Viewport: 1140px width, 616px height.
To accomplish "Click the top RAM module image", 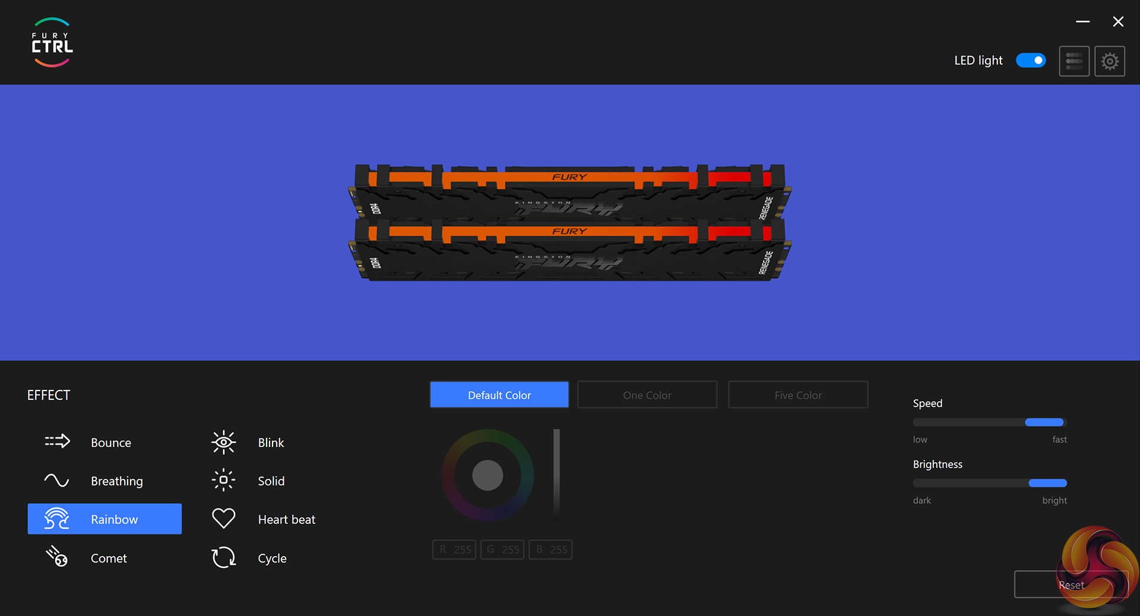I will click(x=569, y=192).
